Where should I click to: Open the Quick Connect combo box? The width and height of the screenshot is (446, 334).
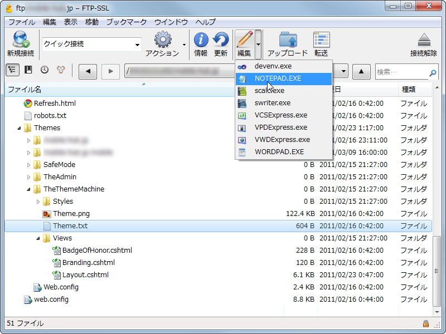click(x=92, y=45)
